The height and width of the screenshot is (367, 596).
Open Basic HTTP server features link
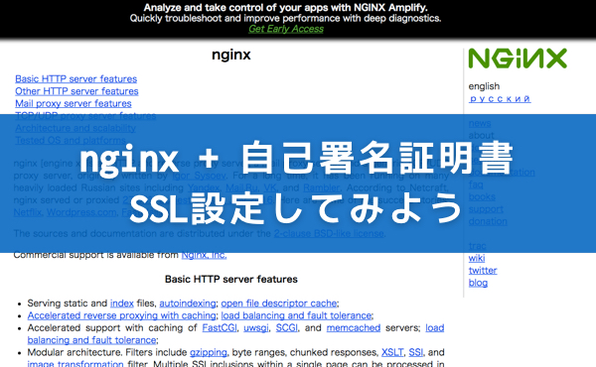click(76, 79)
